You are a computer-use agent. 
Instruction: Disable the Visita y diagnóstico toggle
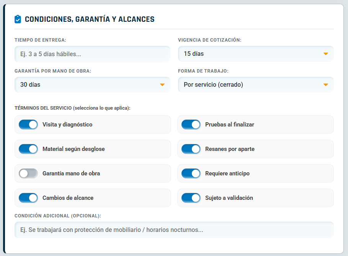(x=28, y=125)
